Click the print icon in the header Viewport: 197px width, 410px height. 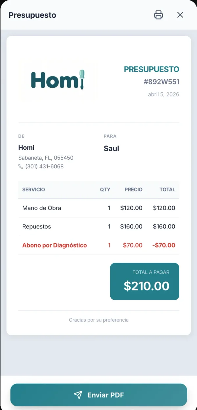coord(158,15)
